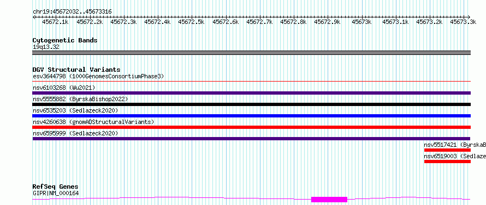This screenshot has width=486, height=205.
Task: Select the red nsv4260638 variant bar
Action: tap(251, 127)
